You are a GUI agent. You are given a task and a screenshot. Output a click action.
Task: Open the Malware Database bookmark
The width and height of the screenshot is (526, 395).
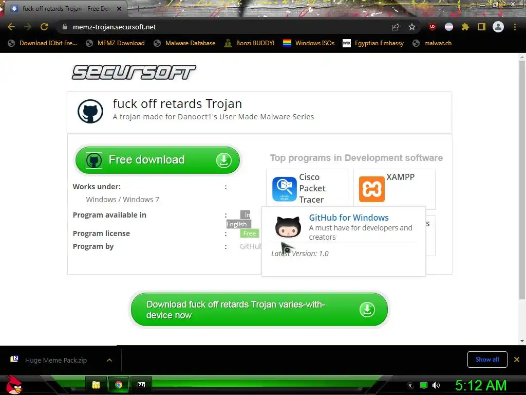click(x=184, y=43)
